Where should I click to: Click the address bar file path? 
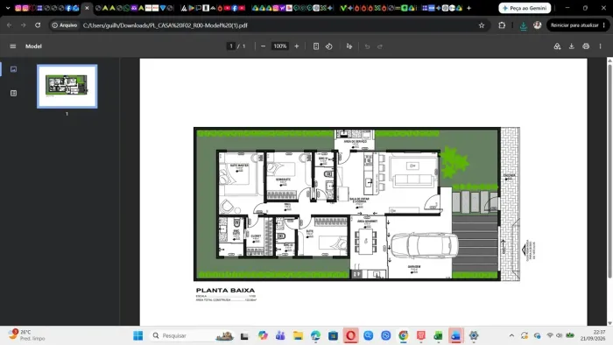click(x=166, y=25)
